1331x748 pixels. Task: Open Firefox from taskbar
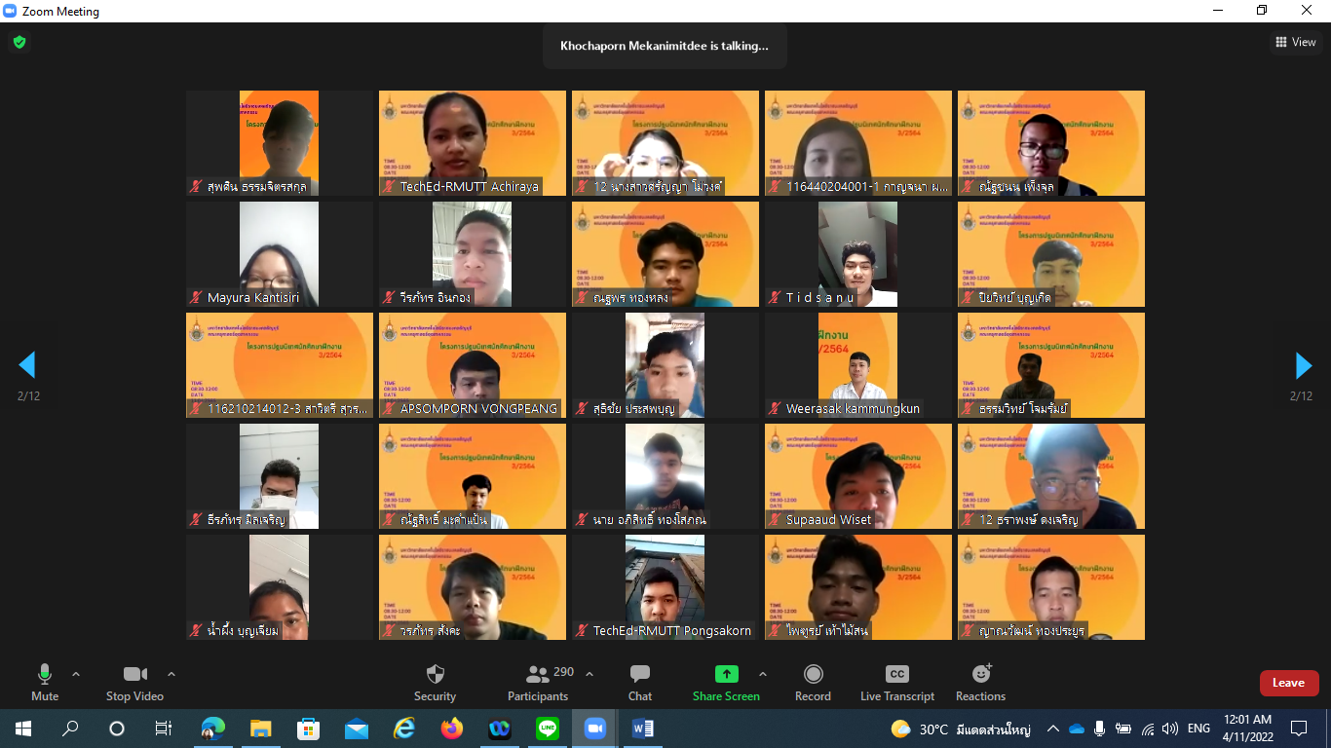click(451, 729)
